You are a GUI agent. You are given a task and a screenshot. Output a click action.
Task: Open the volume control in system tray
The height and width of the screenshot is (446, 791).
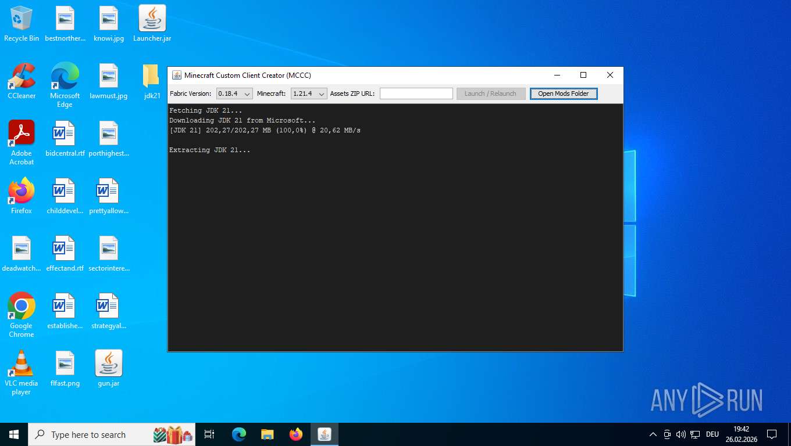(681, 434)
